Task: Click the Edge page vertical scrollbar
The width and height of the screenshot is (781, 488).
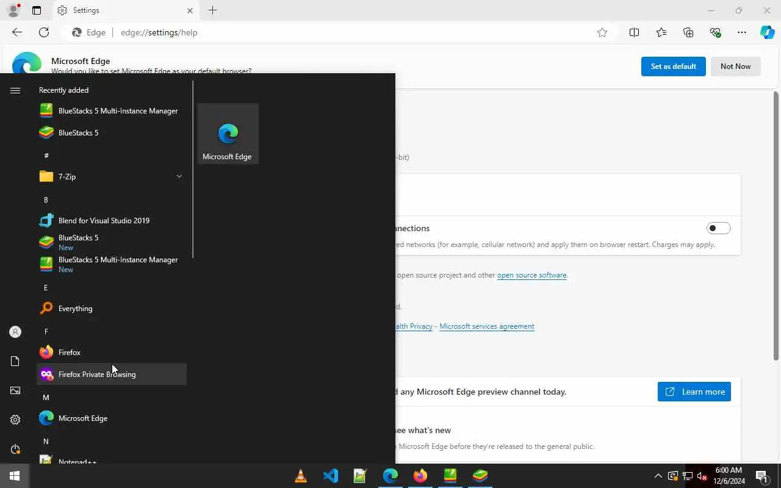Action: click(x=776, y=226)
